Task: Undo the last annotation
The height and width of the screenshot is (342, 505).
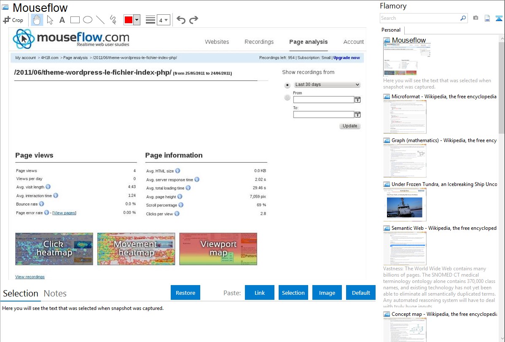Action: pos(181,20)
